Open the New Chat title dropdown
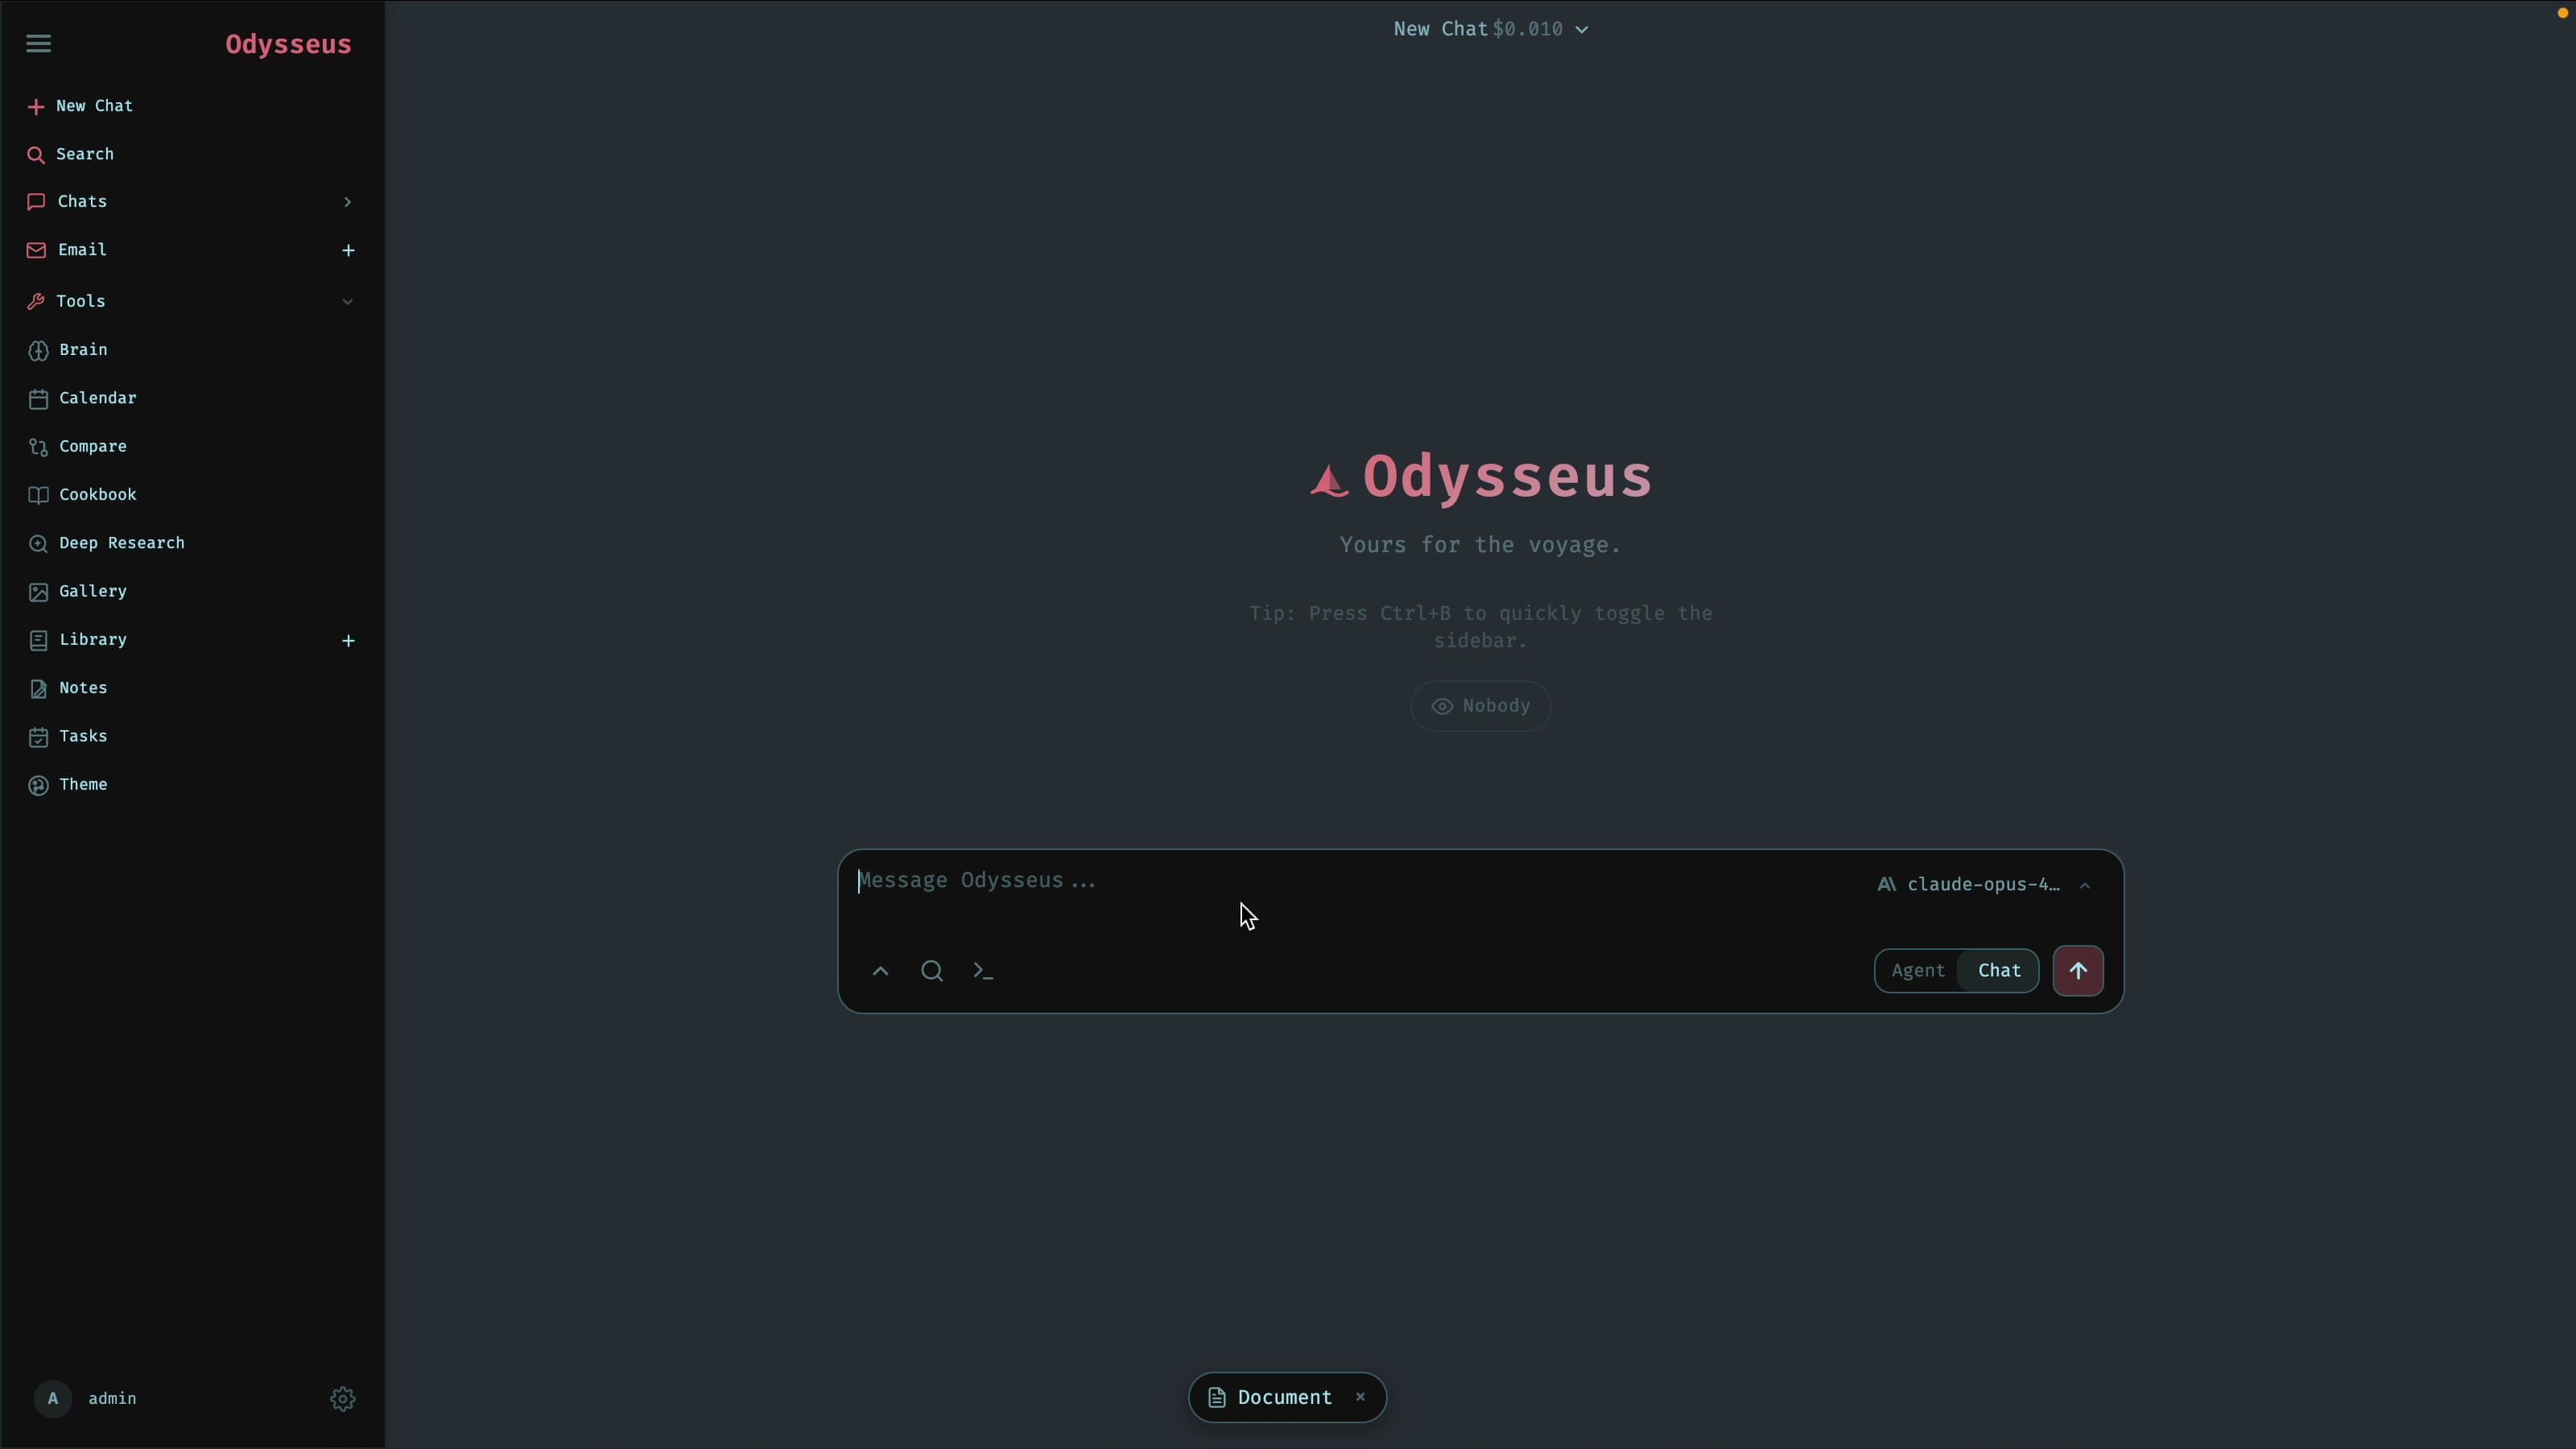The height and width of the screenshot is (1449, 2576). pyautogui.click(x=1582, y=30)
